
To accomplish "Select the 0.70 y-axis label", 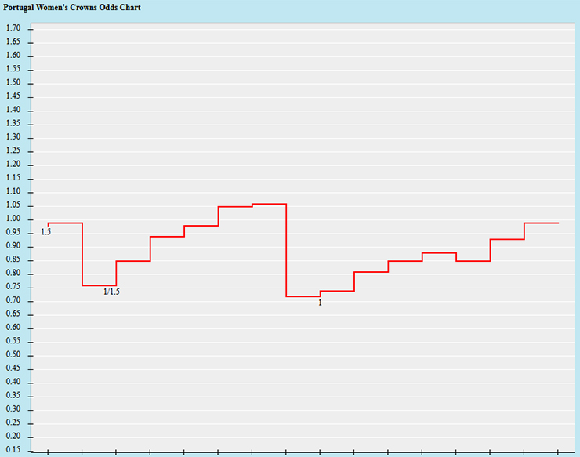I will pos(13,300).
